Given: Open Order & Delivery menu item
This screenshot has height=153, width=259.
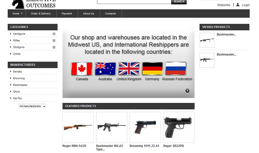Looking at the screenshot, I should (41, 14).
